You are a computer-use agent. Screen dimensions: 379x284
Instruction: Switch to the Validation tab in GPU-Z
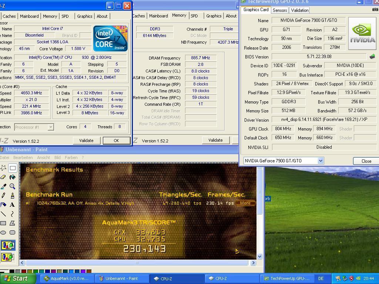point(300,10)
